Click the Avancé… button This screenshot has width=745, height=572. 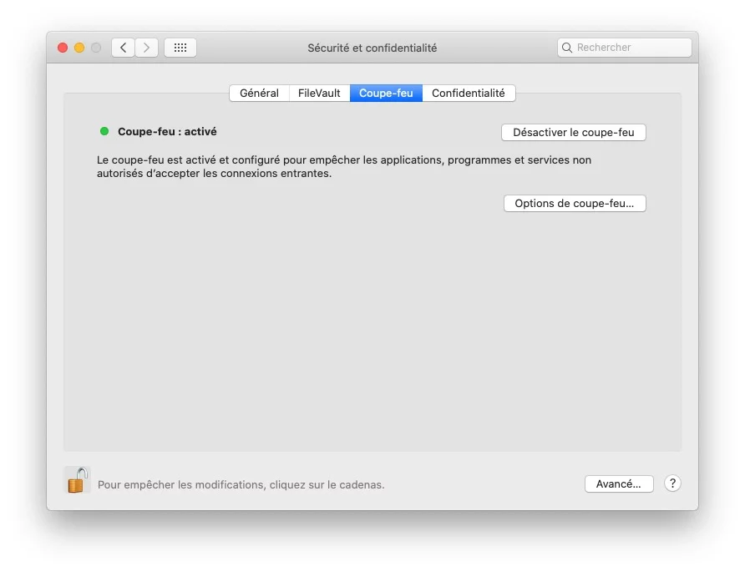tap(619, 484)
